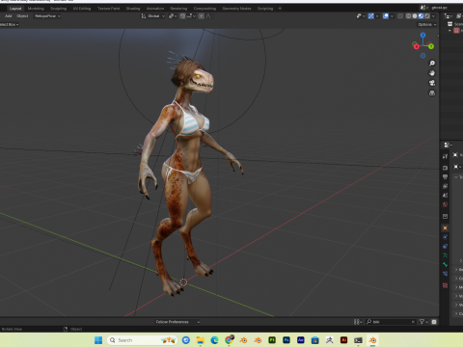
Task: Toggle snapping magnet button
Action: coord(182,16)
